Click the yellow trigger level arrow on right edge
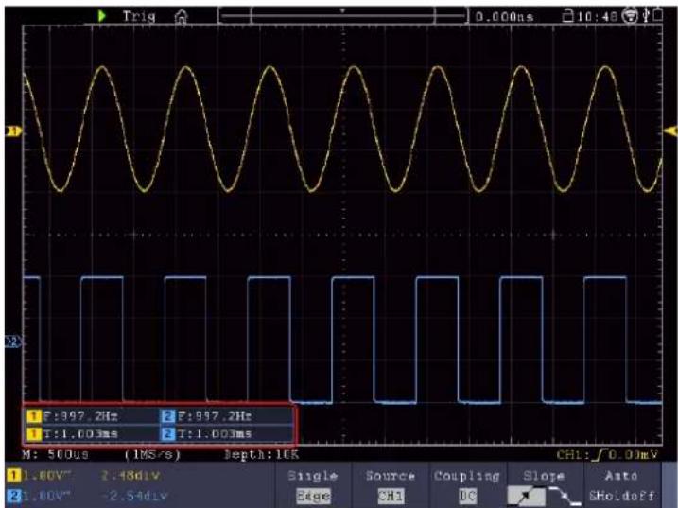Viewport: 678px width, 508px height. tap(670, 131)
